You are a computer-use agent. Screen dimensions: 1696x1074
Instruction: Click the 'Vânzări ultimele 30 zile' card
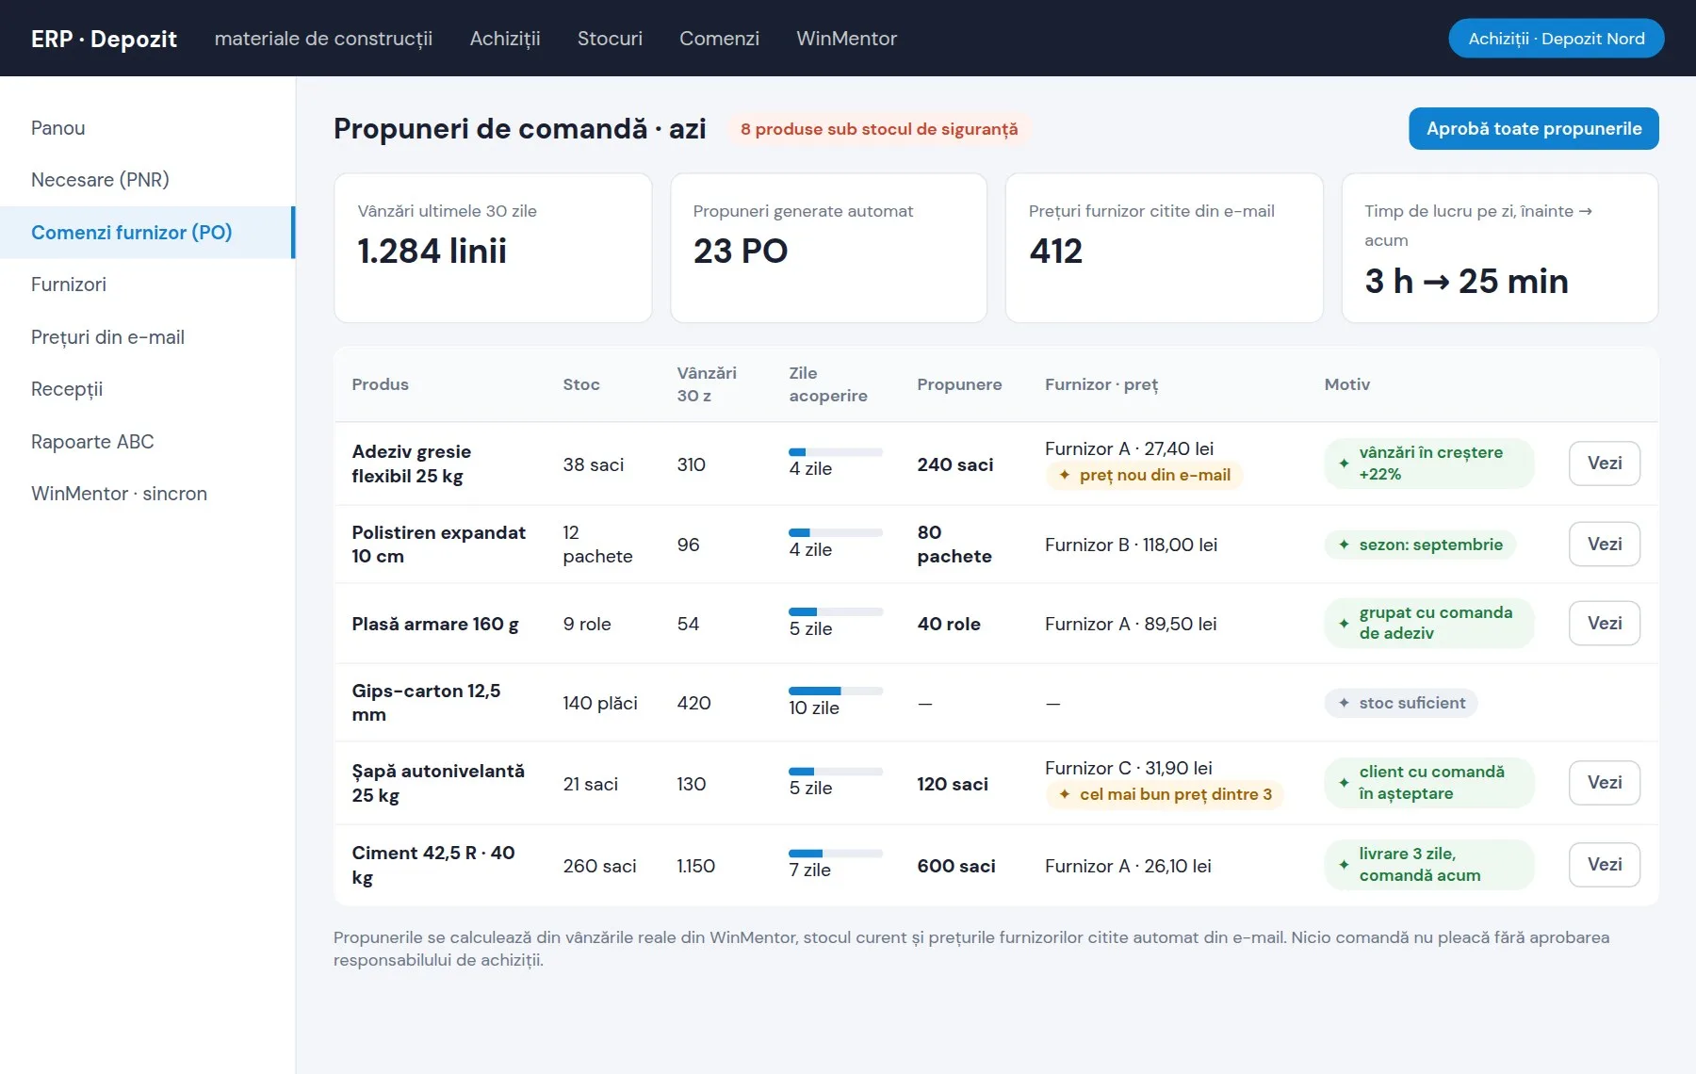493,248
